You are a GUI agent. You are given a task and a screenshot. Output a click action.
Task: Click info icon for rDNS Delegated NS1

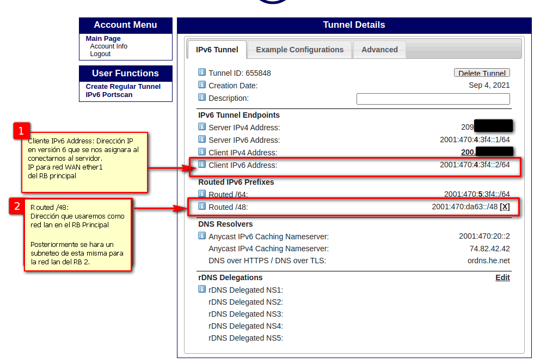202,289
